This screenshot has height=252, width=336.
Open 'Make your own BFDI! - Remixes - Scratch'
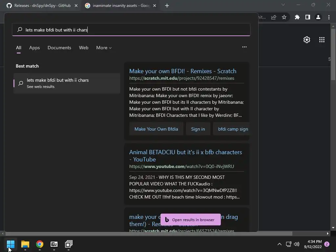click(x=183, y=71)
